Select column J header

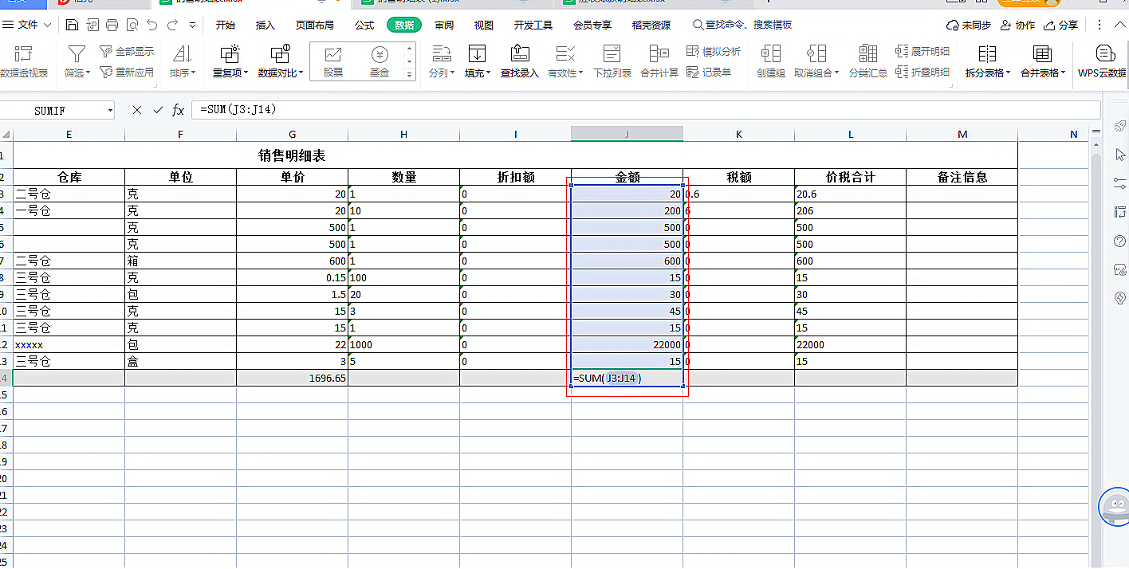[627, 134]
